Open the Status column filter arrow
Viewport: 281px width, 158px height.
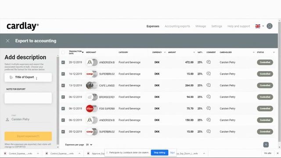(x=274, y=52)
